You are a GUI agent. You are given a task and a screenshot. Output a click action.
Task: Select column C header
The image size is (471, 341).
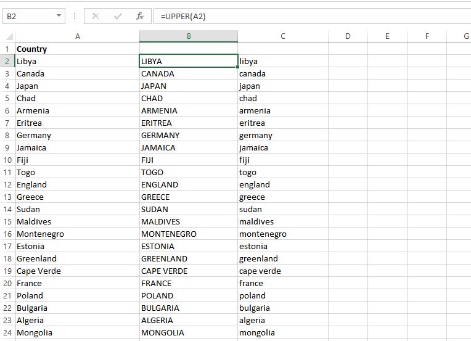(x=283, y=36)
